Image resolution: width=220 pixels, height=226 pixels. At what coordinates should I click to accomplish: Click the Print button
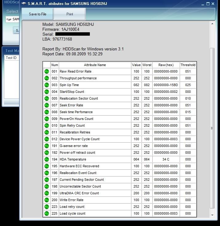pyautogui.click(x=70, y=14)
